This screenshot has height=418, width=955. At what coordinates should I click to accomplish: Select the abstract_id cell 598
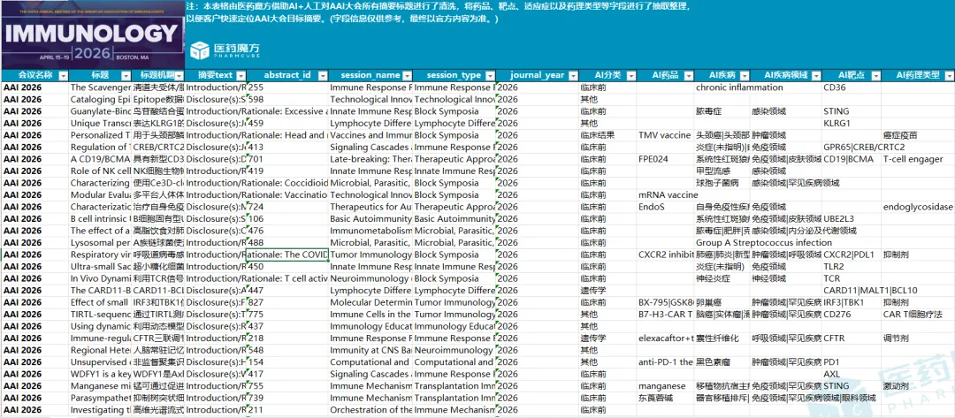coord(287,99)
